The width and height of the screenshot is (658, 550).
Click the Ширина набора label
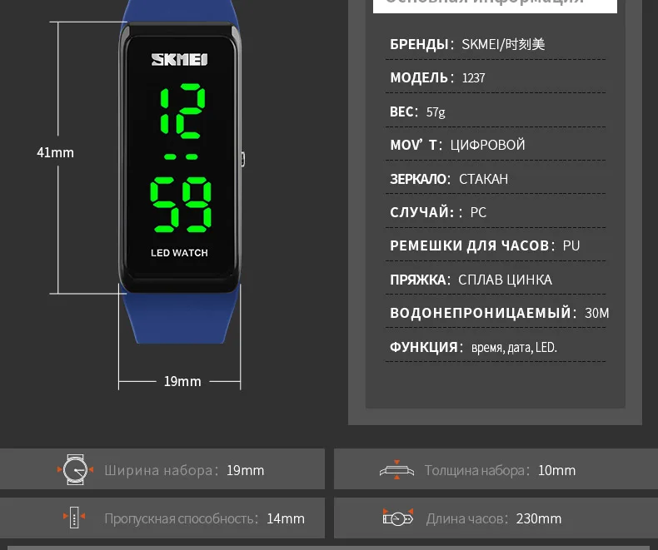click(158, 470)
